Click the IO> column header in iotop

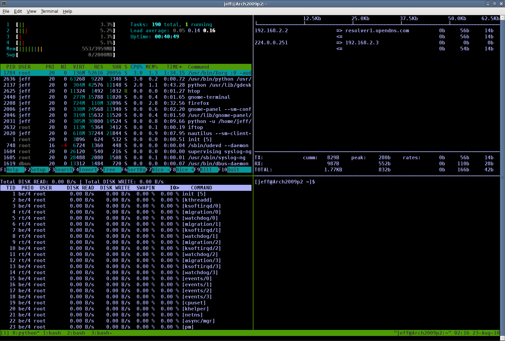tap(174, 188)
